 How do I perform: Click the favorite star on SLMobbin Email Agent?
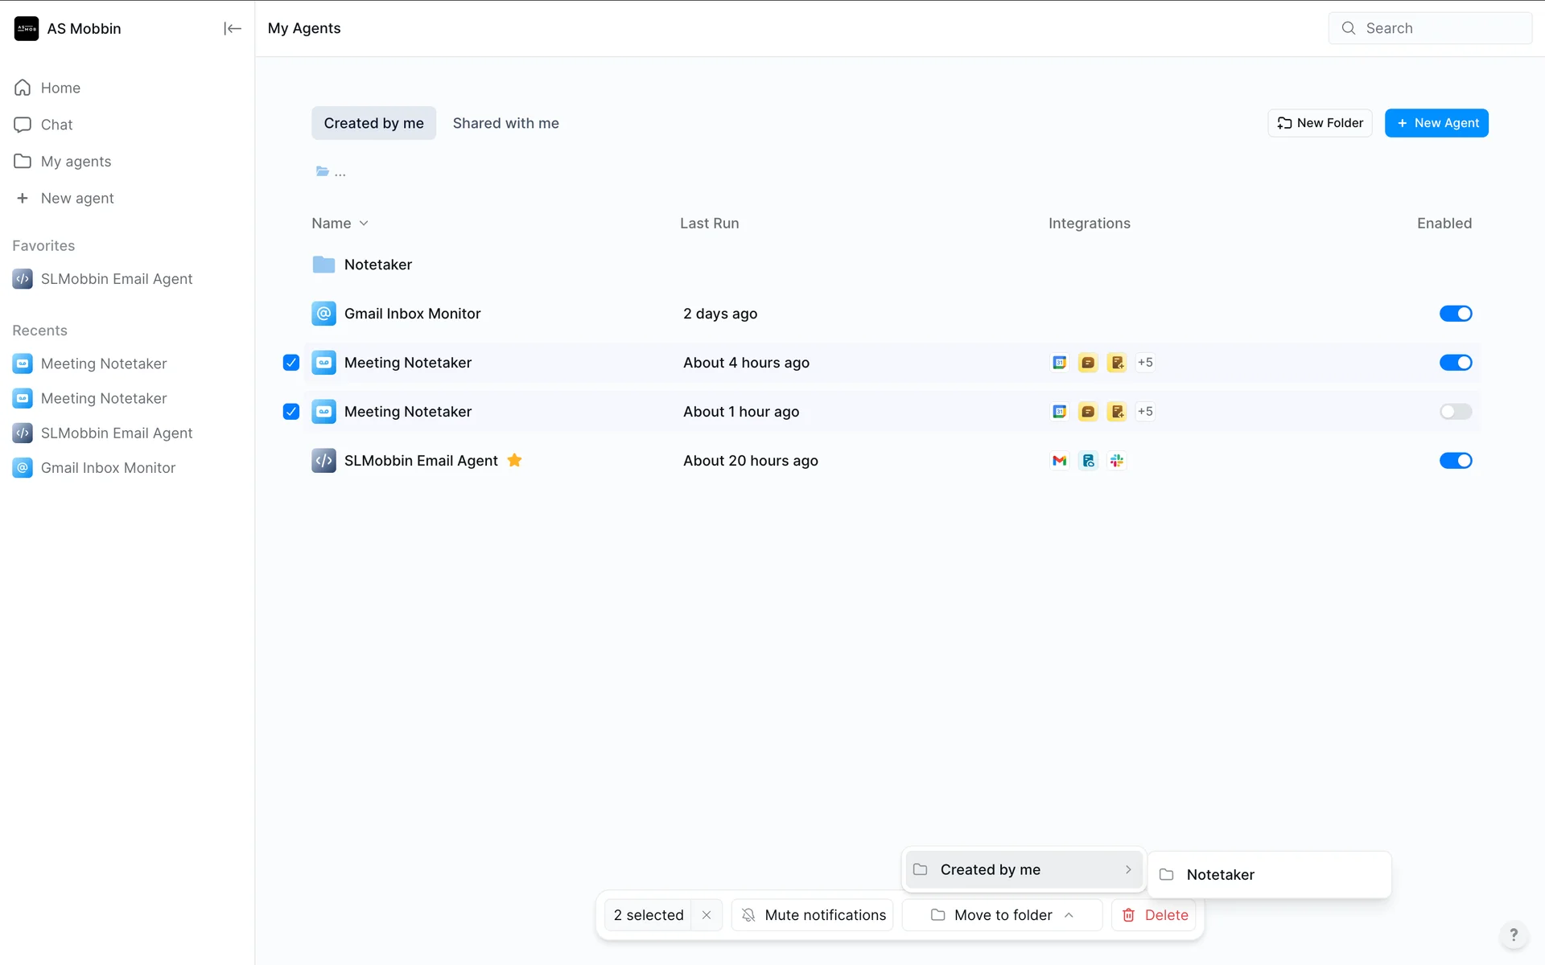(515, 461)
